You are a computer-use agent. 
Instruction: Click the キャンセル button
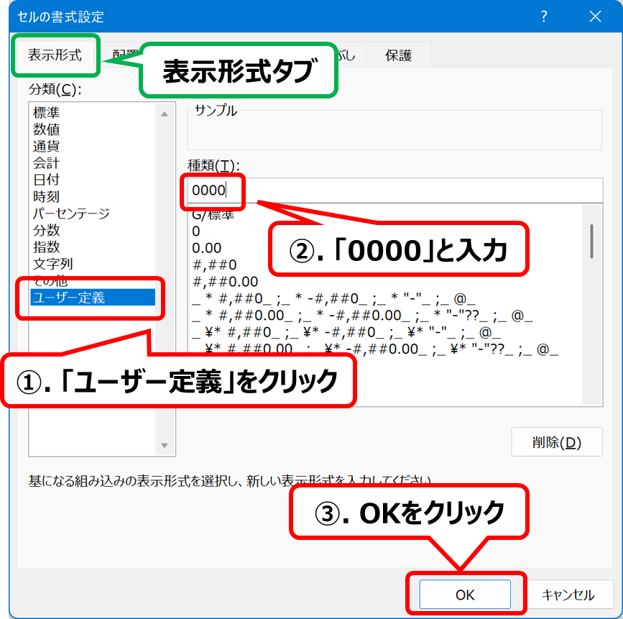(568, 595)
